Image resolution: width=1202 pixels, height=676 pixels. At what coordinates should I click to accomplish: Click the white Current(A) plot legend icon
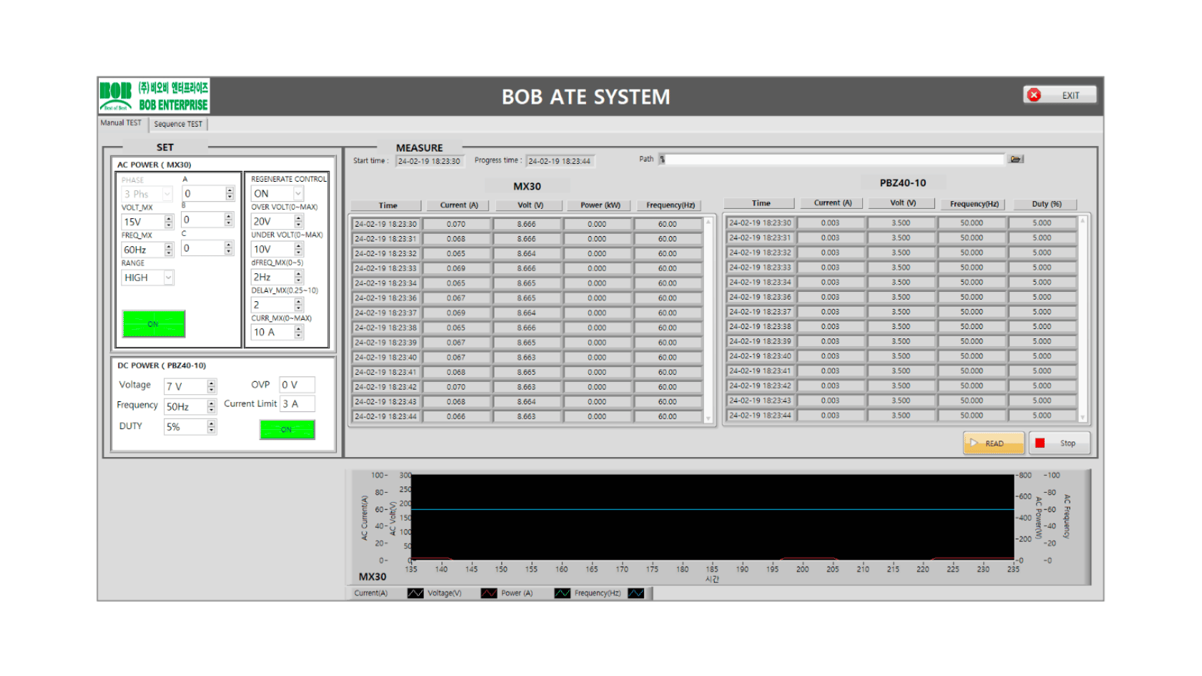point(415,593)
